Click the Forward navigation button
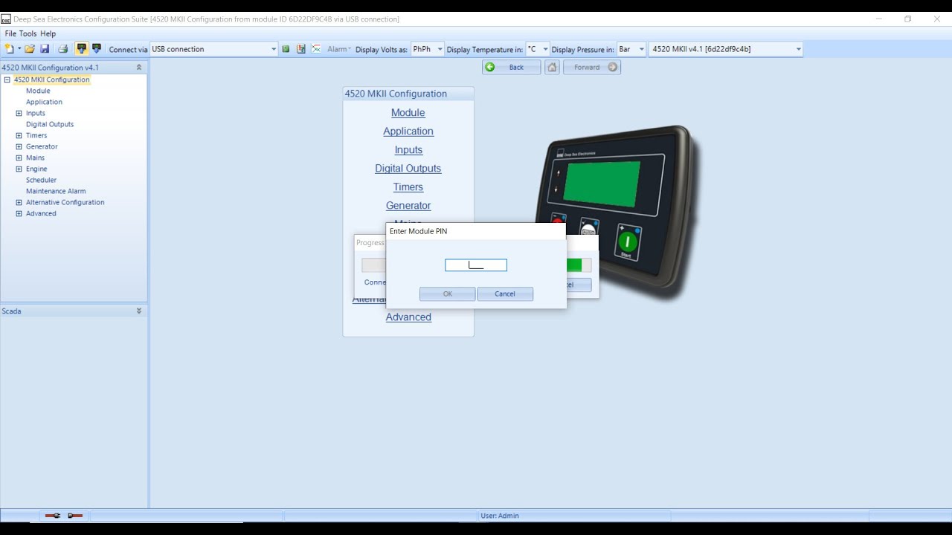This screenshot has height=535, width=952. point(592,67)
